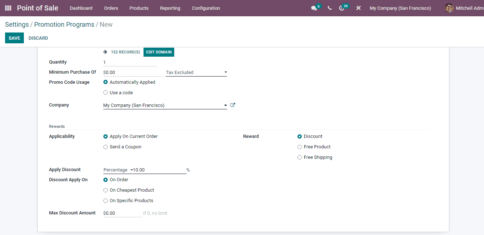The height and width of the screenshot is (235, 484).
Task: Open the apps grid menu icon
Action: 8,8
